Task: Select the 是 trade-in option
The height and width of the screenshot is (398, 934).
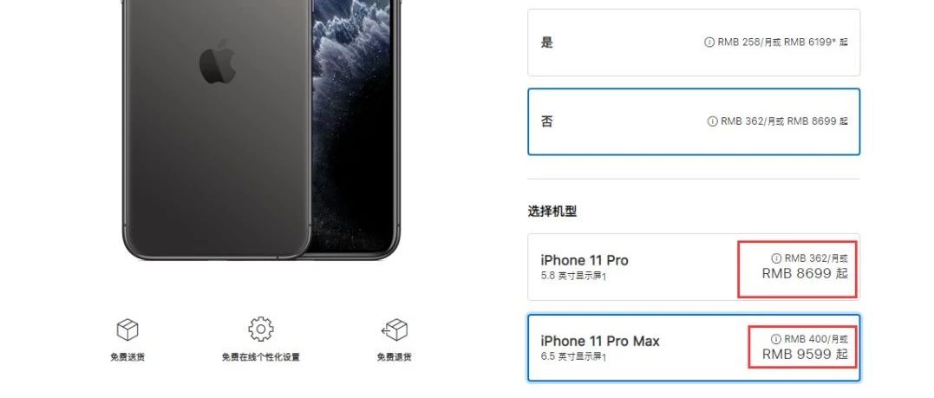Action: (x=694, y=42)
